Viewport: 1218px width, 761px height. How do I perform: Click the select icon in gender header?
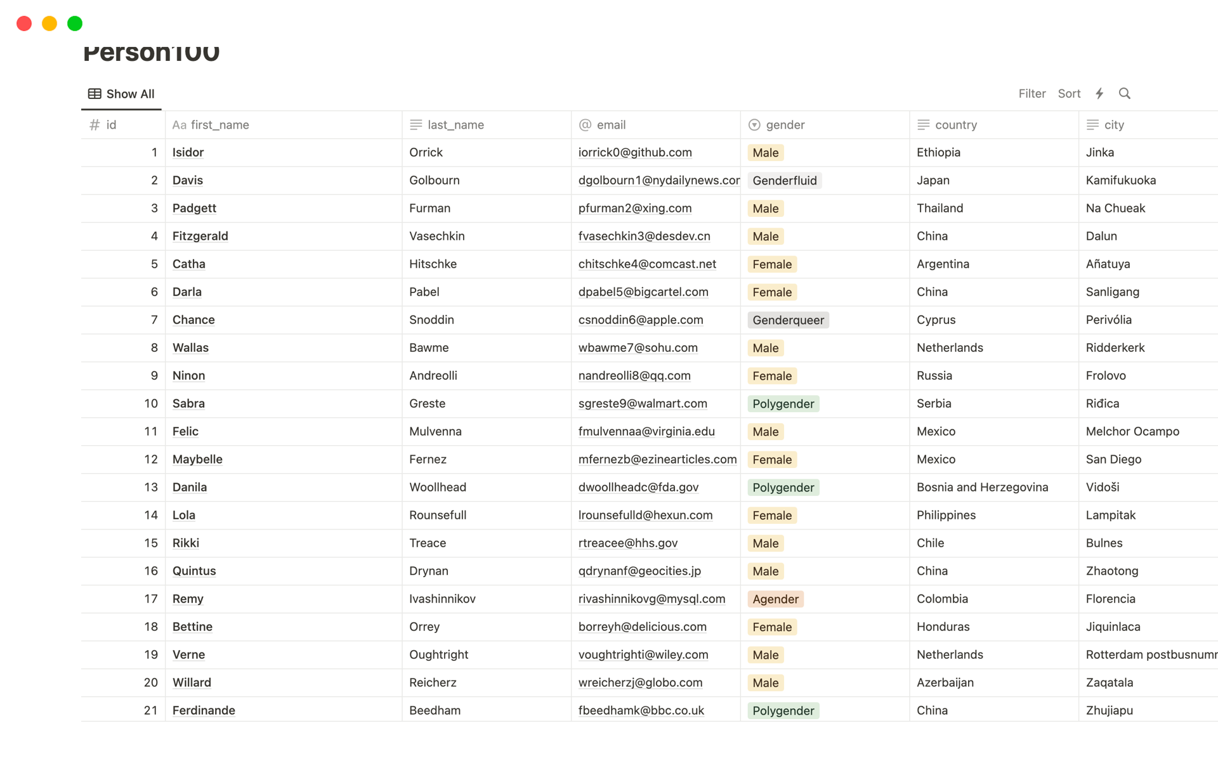(754, 125)
